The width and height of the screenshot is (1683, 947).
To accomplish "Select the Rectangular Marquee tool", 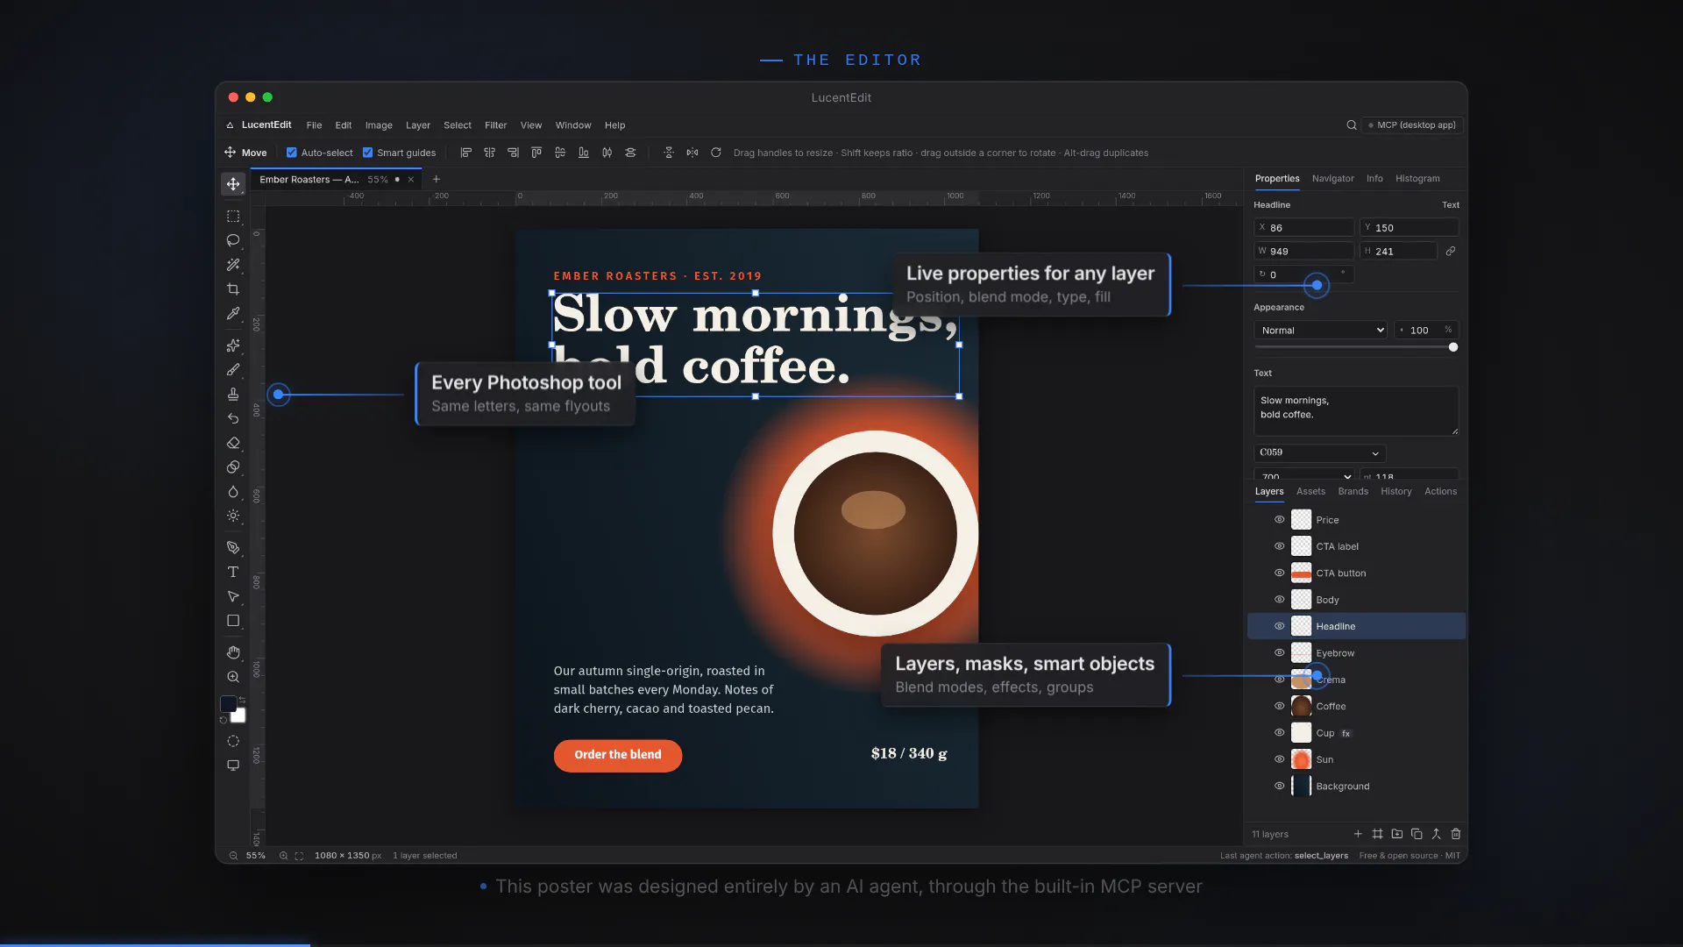I will 233,216.
